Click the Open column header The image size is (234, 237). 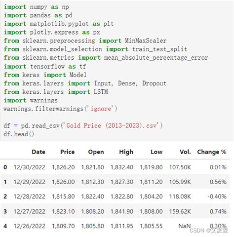[96, 152]
